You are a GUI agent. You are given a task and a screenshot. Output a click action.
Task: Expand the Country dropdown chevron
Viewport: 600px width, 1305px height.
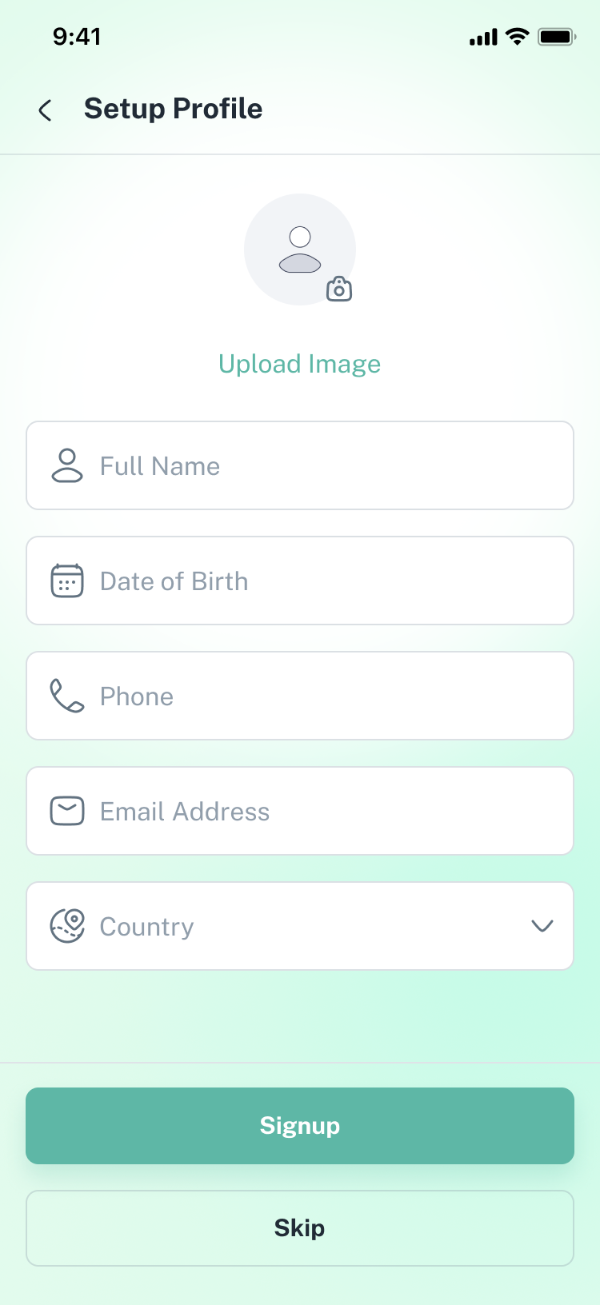(542, 926)
